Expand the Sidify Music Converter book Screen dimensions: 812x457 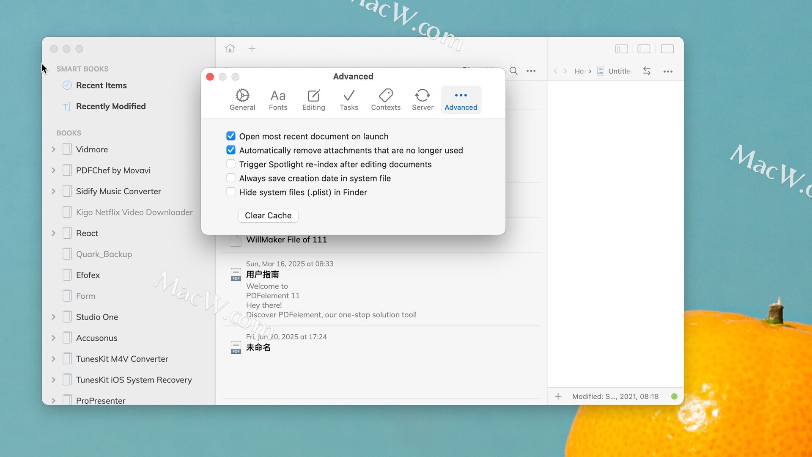pyautogui.click(x=53, y=191)
